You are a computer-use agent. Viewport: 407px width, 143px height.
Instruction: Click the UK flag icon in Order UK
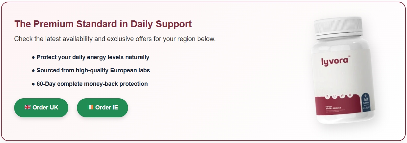pos(28,107)
